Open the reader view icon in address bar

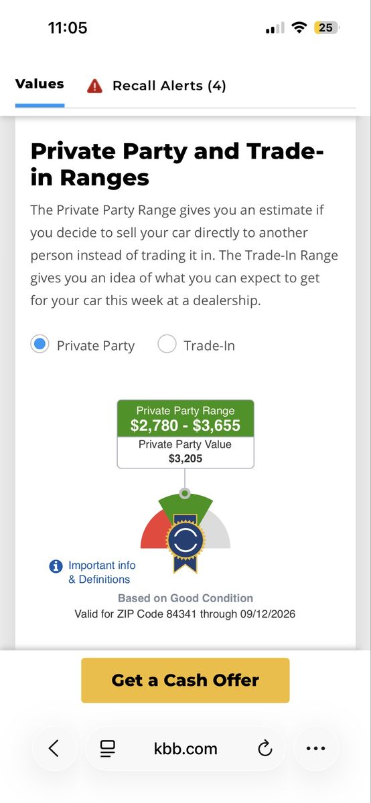tap(108, 748)
